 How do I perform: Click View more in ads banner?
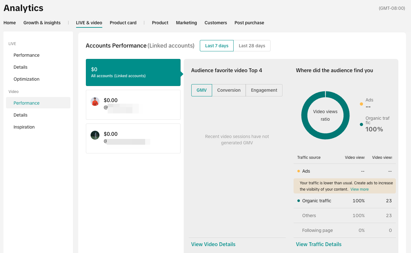point(359,189)
